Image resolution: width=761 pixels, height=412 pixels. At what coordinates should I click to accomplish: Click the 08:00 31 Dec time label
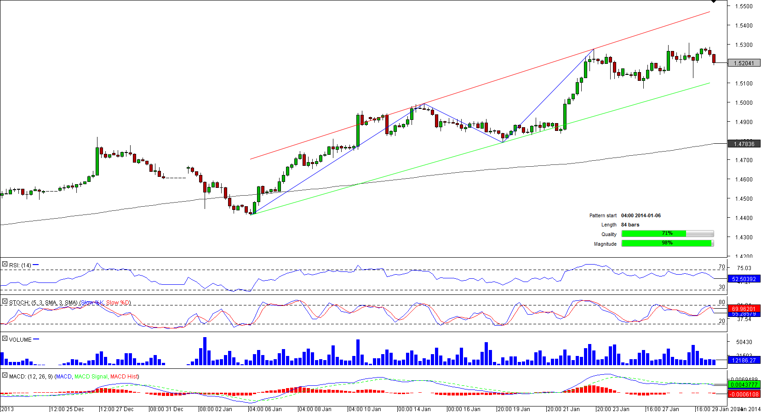click(x=167, y=409)
